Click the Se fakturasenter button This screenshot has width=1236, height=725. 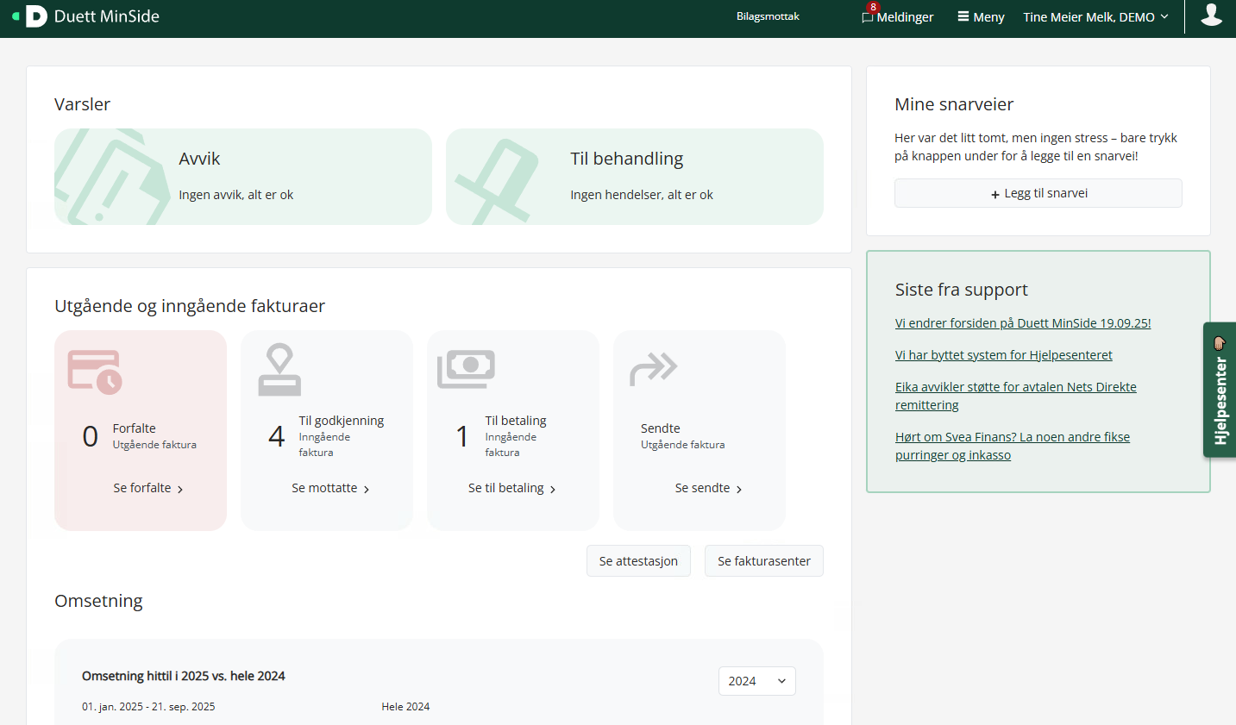763,560
